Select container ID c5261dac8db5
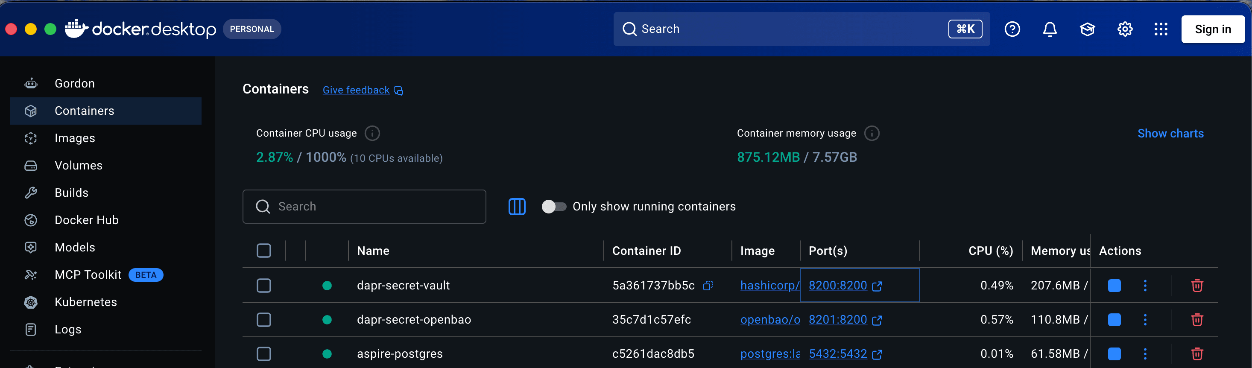Viewport: 1252px width, 368px height. [653, 354]
